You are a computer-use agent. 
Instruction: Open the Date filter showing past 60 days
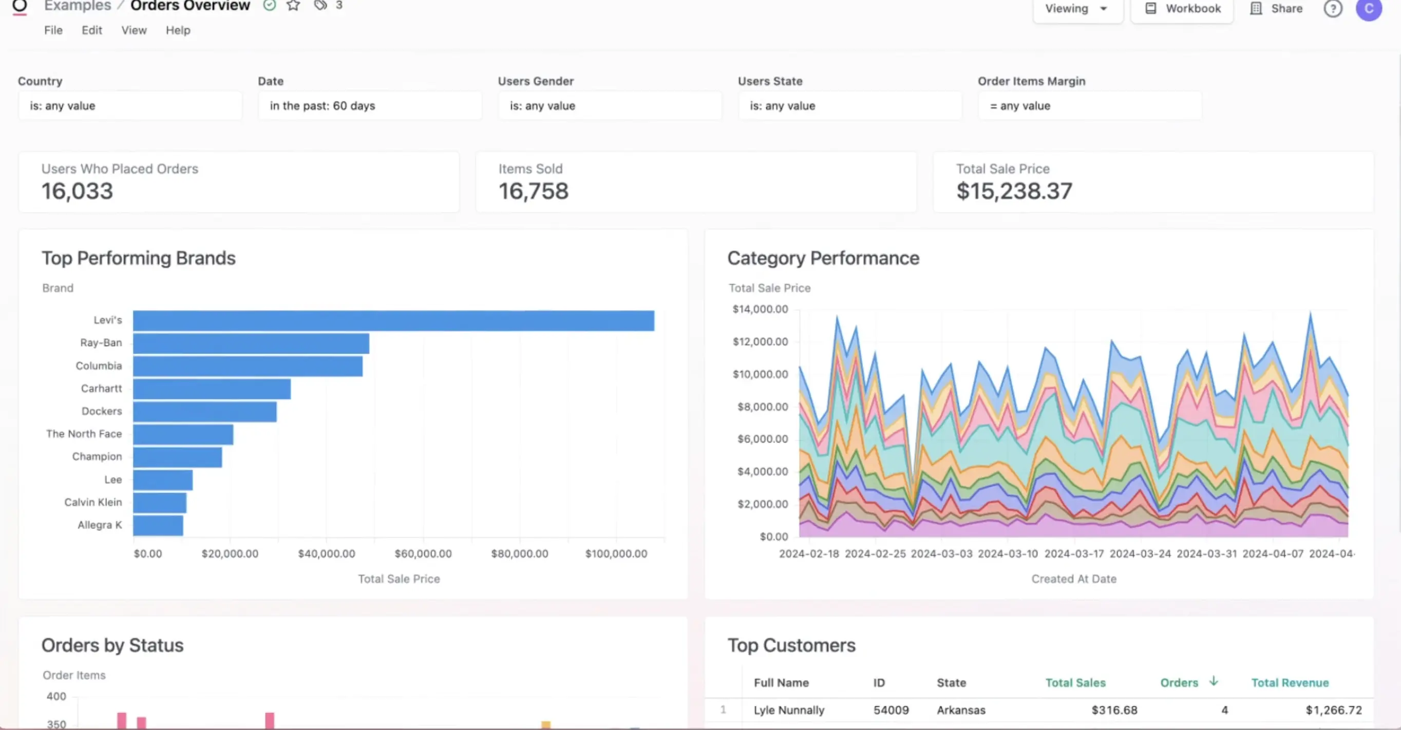pos(370,105)
